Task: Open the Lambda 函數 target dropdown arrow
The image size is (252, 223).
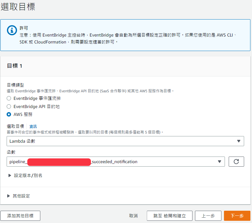Action: (239, 141)
